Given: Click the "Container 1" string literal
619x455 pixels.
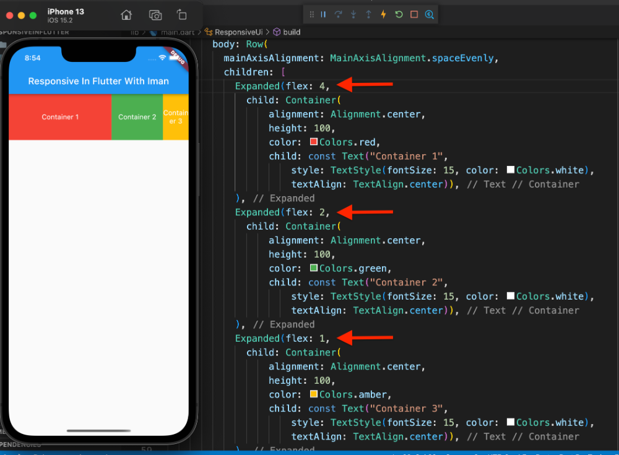Looking at the screenshot, I should pyautogui.click(x=406, y=156).
